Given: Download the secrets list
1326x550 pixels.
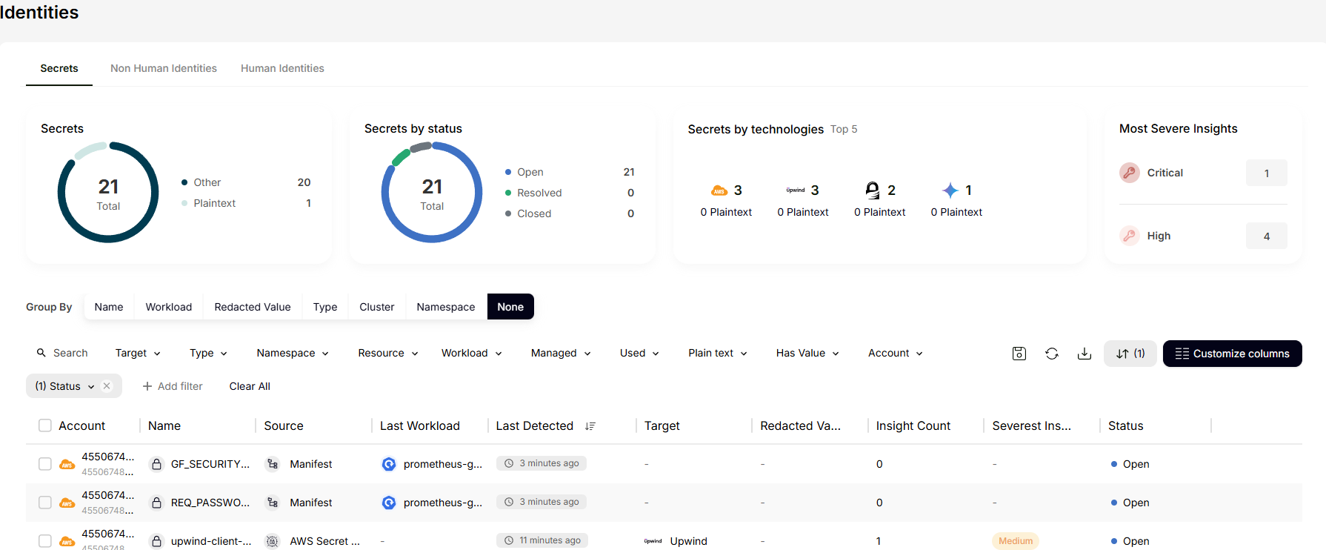Looking at the screenshot, I should click(1084, 354).
